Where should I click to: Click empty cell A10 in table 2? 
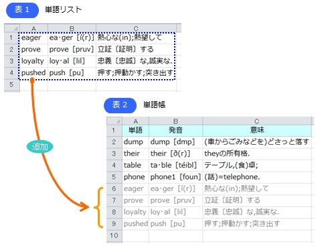click(x=135, y=235)
